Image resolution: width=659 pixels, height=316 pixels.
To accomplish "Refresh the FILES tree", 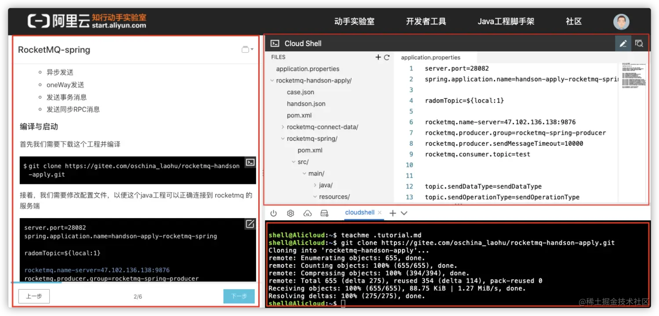I will [x=387, y=57].
